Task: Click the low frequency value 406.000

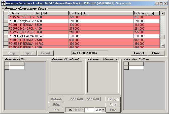Action: click(74, 25)
